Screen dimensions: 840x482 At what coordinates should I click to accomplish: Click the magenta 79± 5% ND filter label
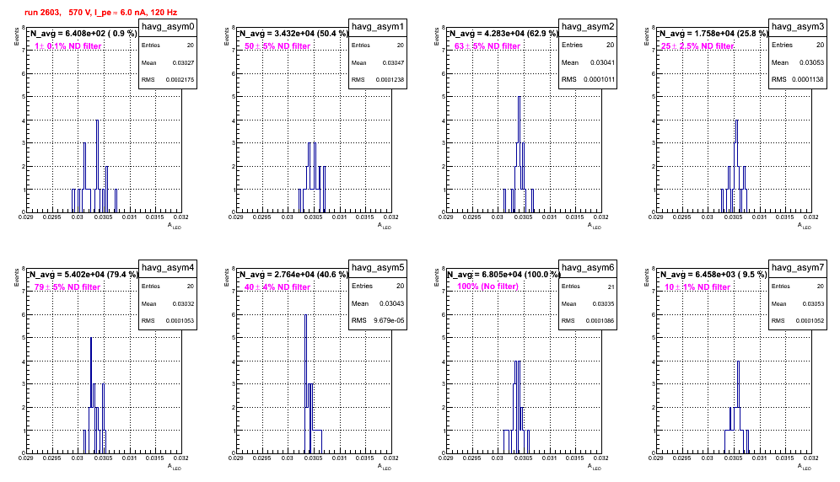point(67,287)
